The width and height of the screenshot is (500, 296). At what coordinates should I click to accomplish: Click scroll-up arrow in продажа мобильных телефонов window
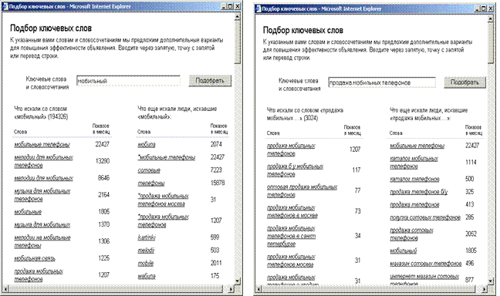pyautogui.click(x=491, y=18)
